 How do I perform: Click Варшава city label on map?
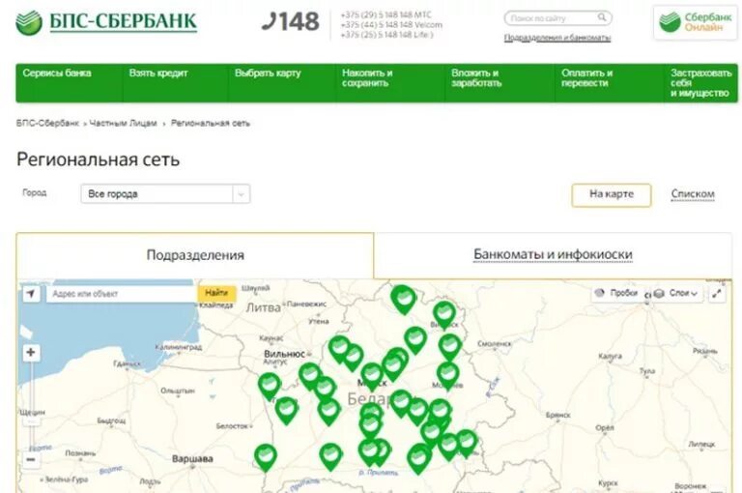pyautogui.click(x=192, y=458)
